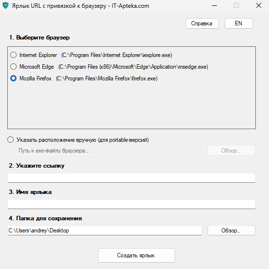
Task: Click the '2. Укажите ссылку' heading
Action: pos(37,166)
